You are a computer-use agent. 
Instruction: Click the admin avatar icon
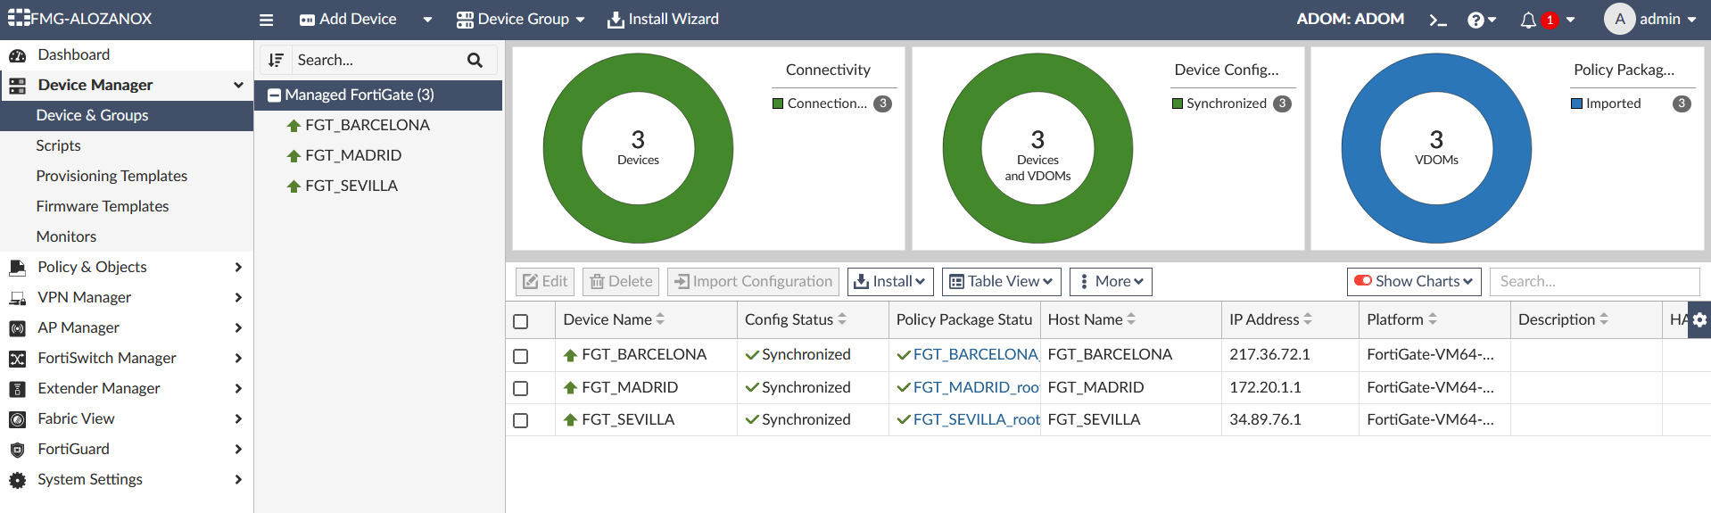pyautogui.click(x=1619, y=19)
